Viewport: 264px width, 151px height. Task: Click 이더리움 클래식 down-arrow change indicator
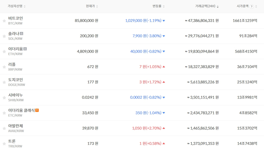click(x=164, y=113)
